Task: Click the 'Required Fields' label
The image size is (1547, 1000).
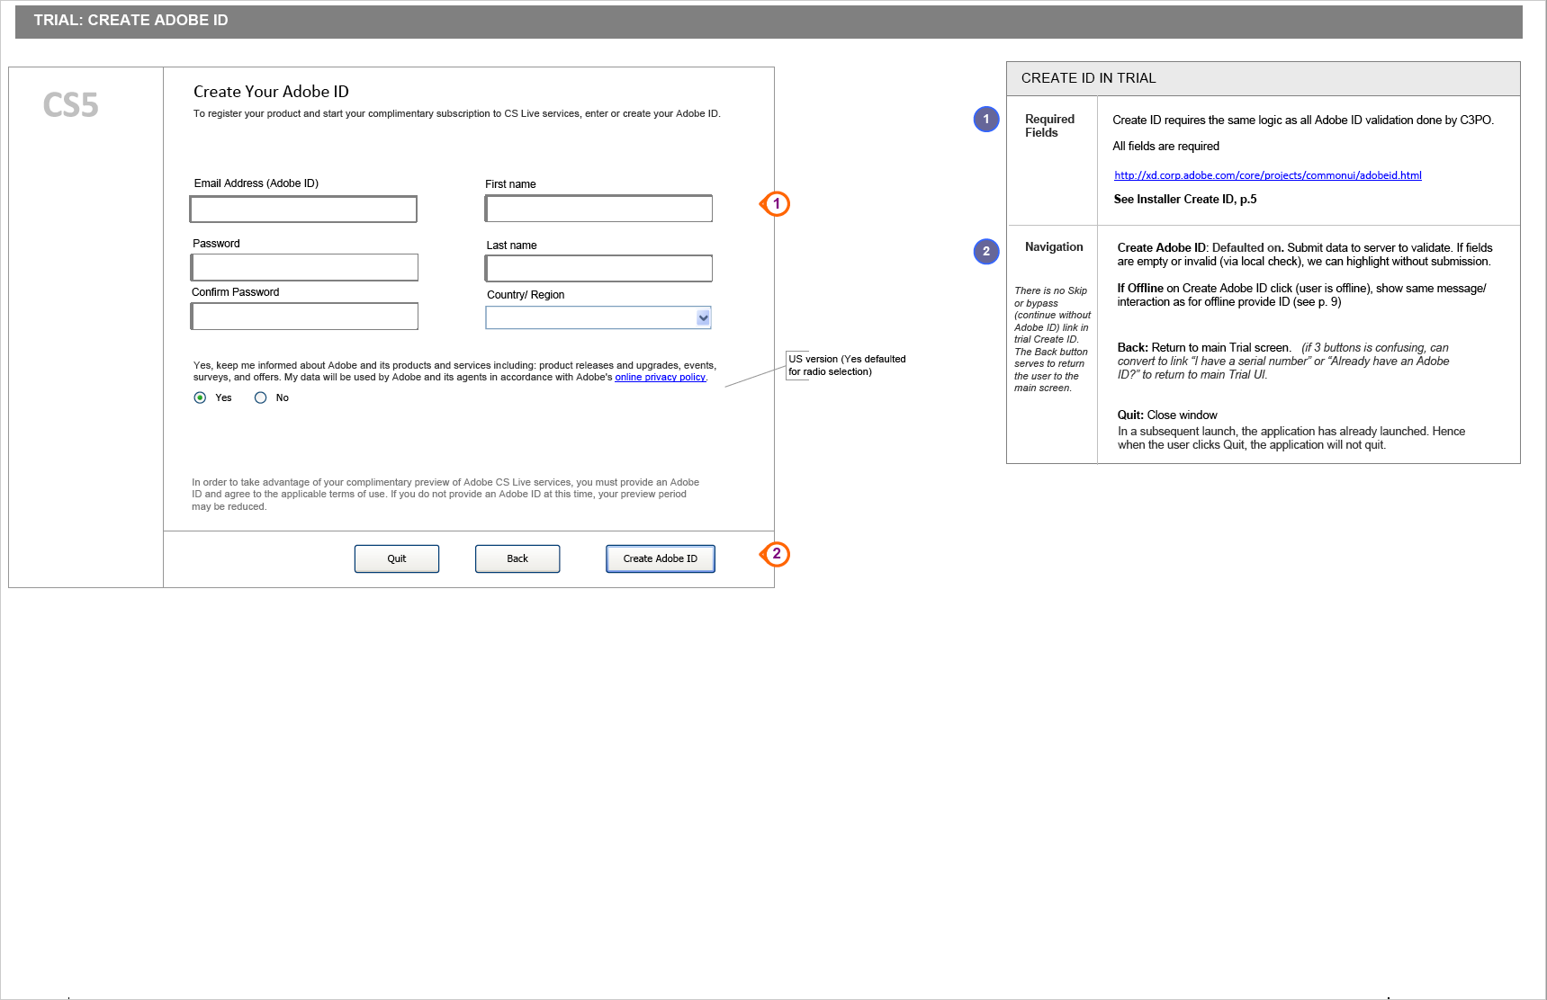Action: pos(1049,126)
